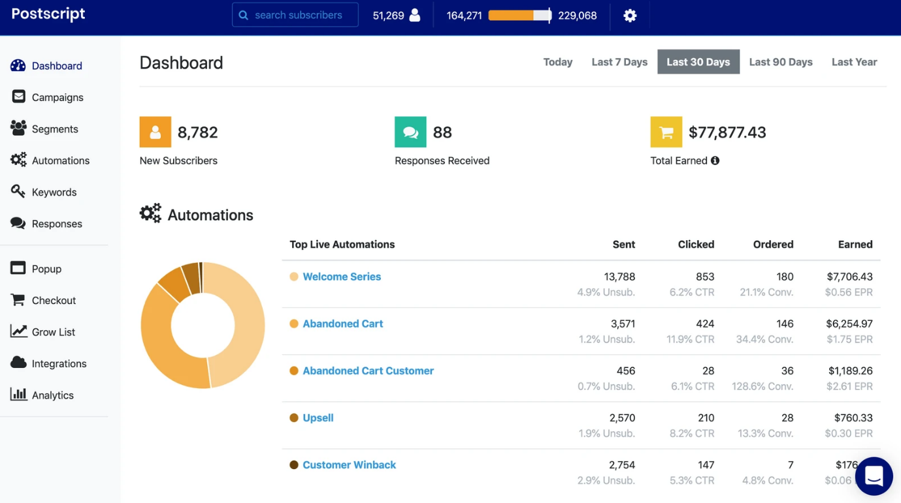Open the Abandoned Cart Customer link
This screenshot has height=503, width=901.
pos(368,371)
